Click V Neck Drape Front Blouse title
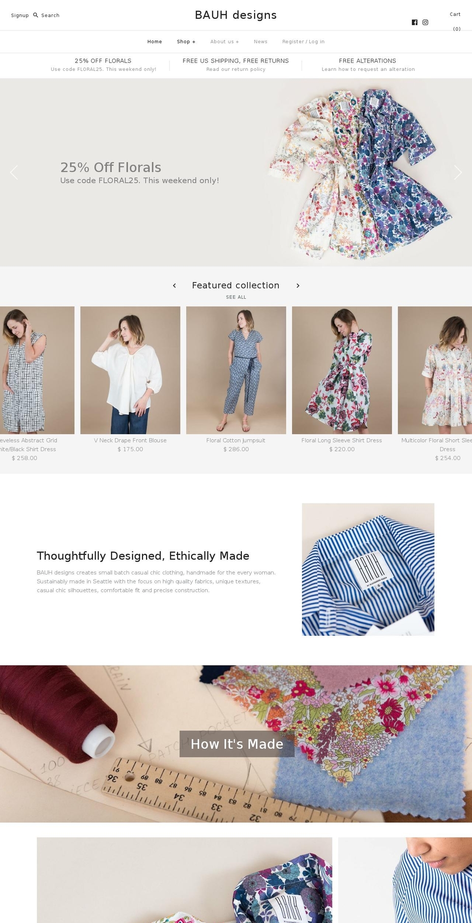Image resolution: width=472 pixels, height=923 pixels. click(130, 441)
